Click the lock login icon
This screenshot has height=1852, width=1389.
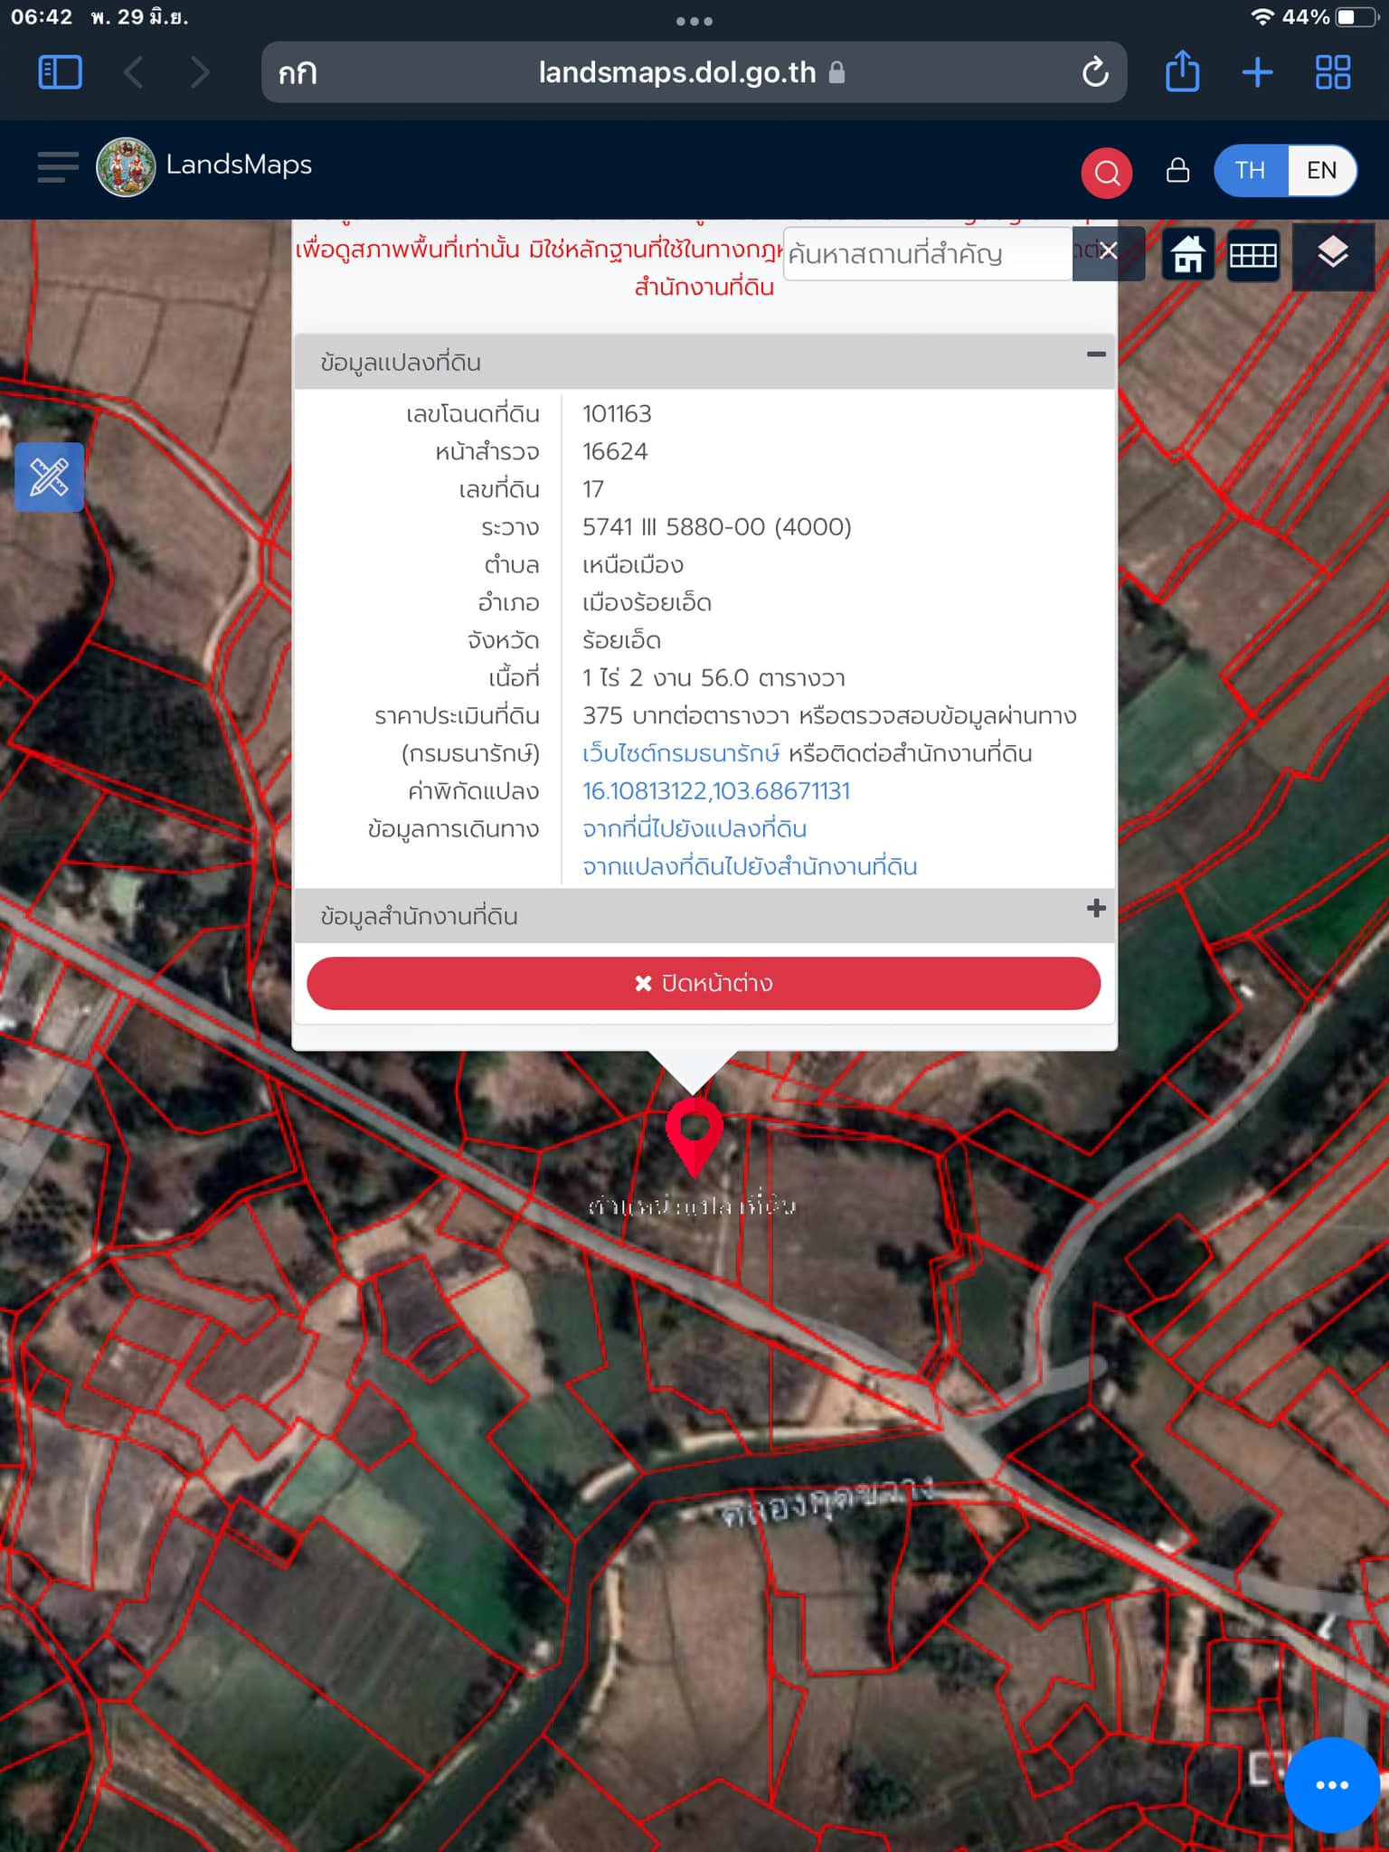1177,170
